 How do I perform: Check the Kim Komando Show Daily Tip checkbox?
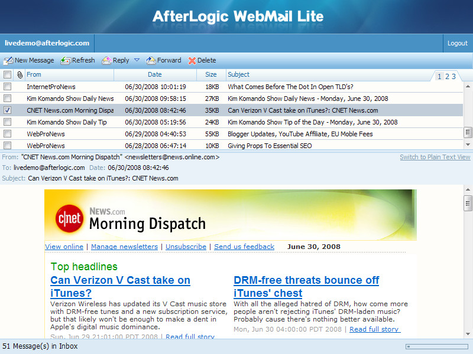point(7,122)
